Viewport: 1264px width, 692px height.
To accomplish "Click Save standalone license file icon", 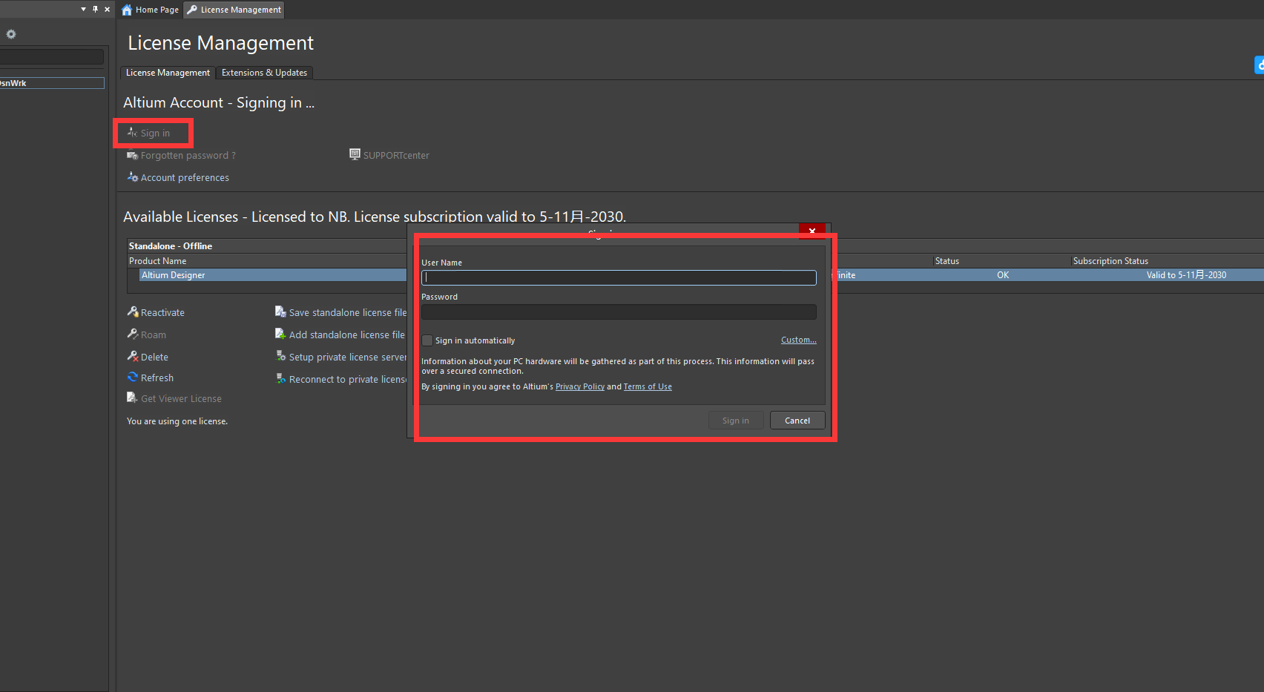I will point(280,312).
